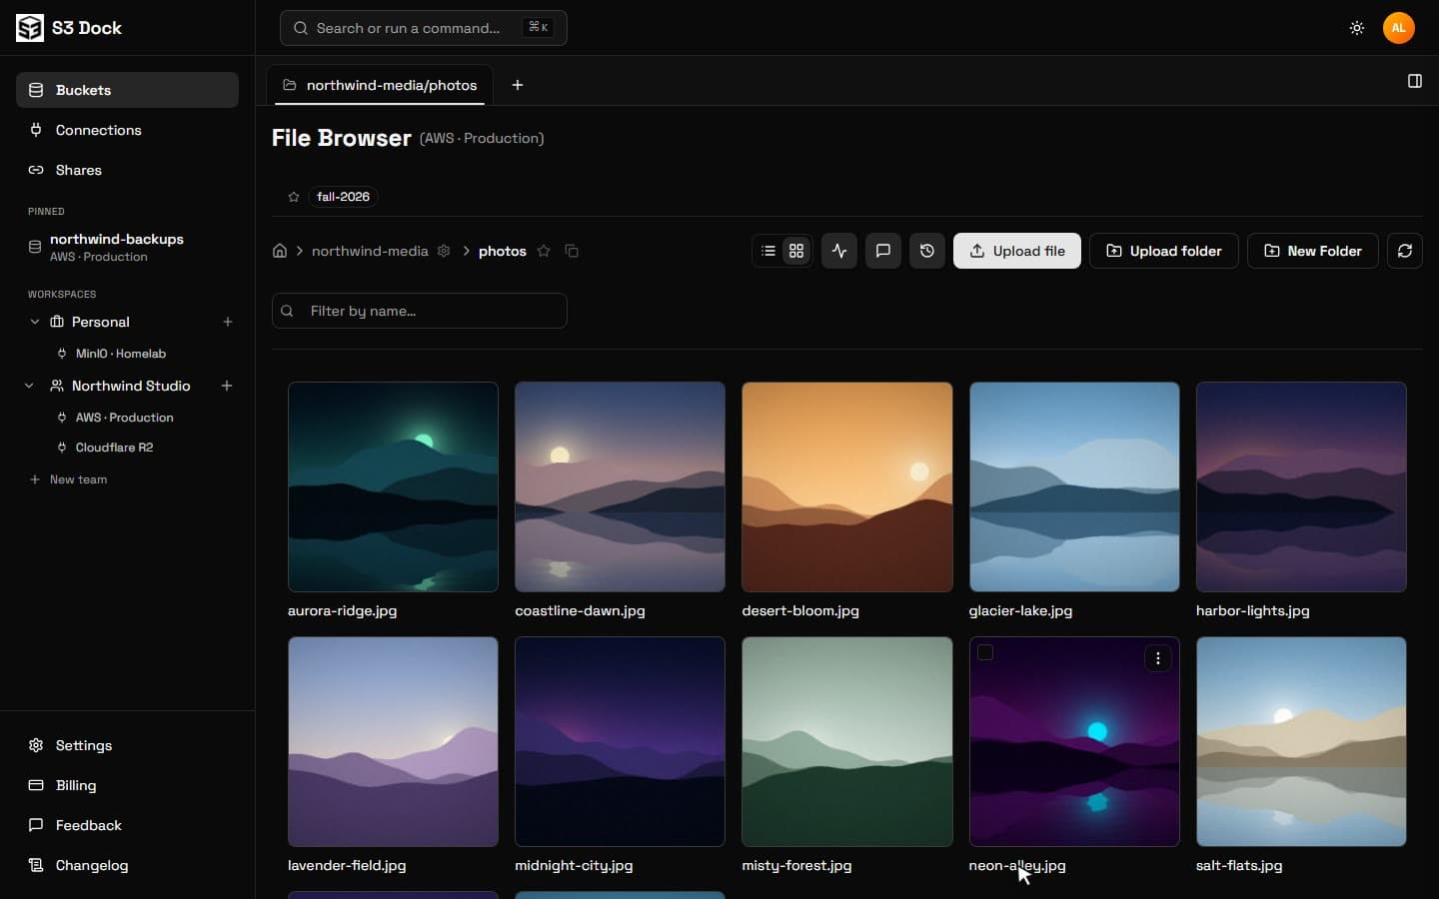Viewport: 1439px width, 899px height.
Task: Toggle the right side panel icon
Action: click(x=1415, y=81)
